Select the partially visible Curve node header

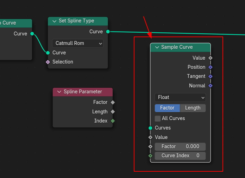16,23
